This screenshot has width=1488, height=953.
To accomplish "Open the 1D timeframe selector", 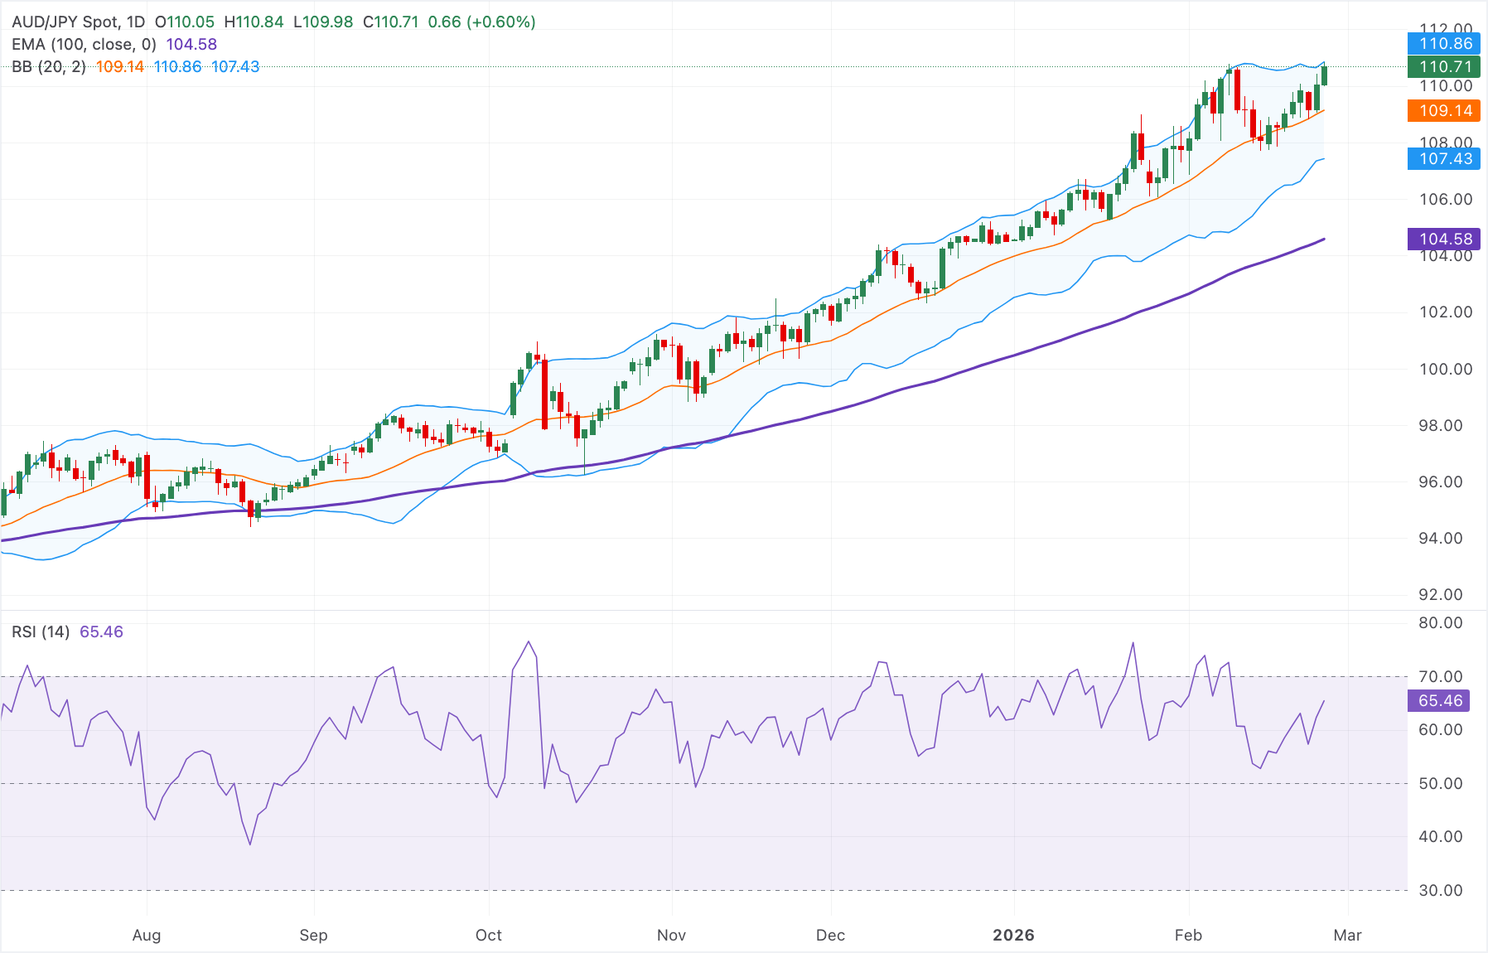I will 133,22.
